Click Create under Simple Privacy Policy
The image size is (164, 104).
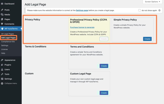click(x=147, y=39)
